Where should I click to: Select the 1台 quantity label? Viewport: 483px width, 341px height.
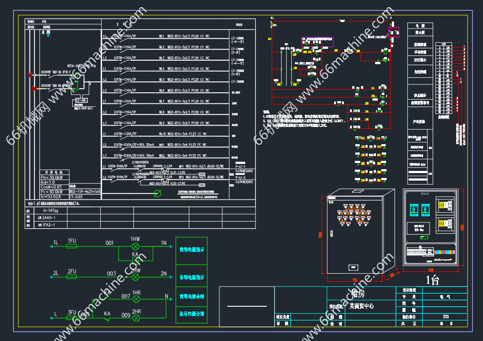click(x=434, y=280)
